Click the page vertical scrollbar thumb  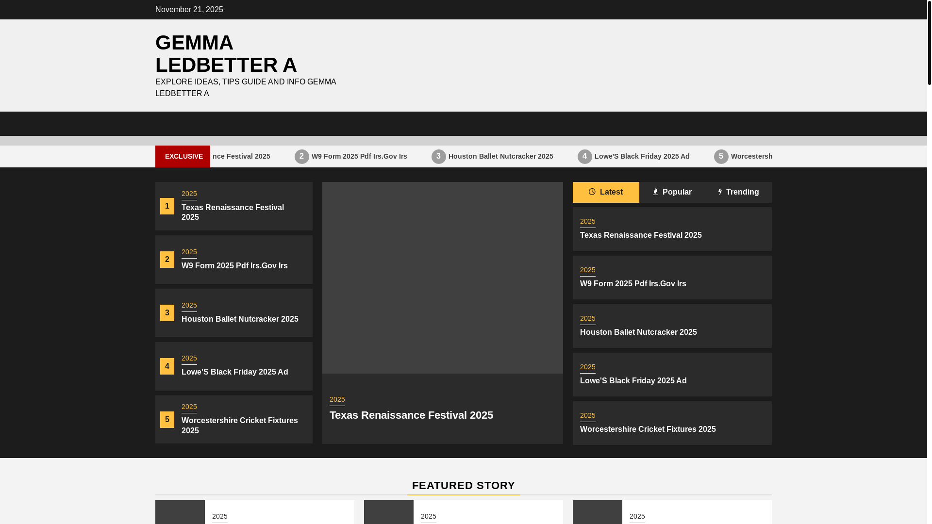[930, 43]
